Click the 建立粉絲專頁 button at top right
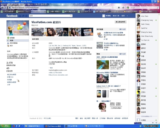 120,22
